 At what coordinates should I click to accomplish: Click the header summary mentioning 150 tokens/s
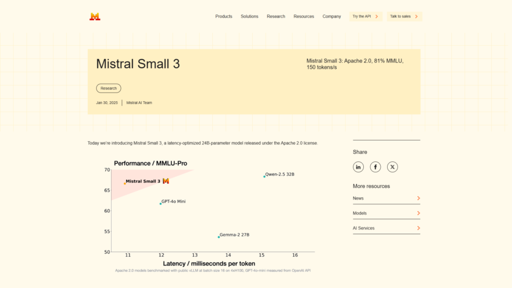(355, 64)
